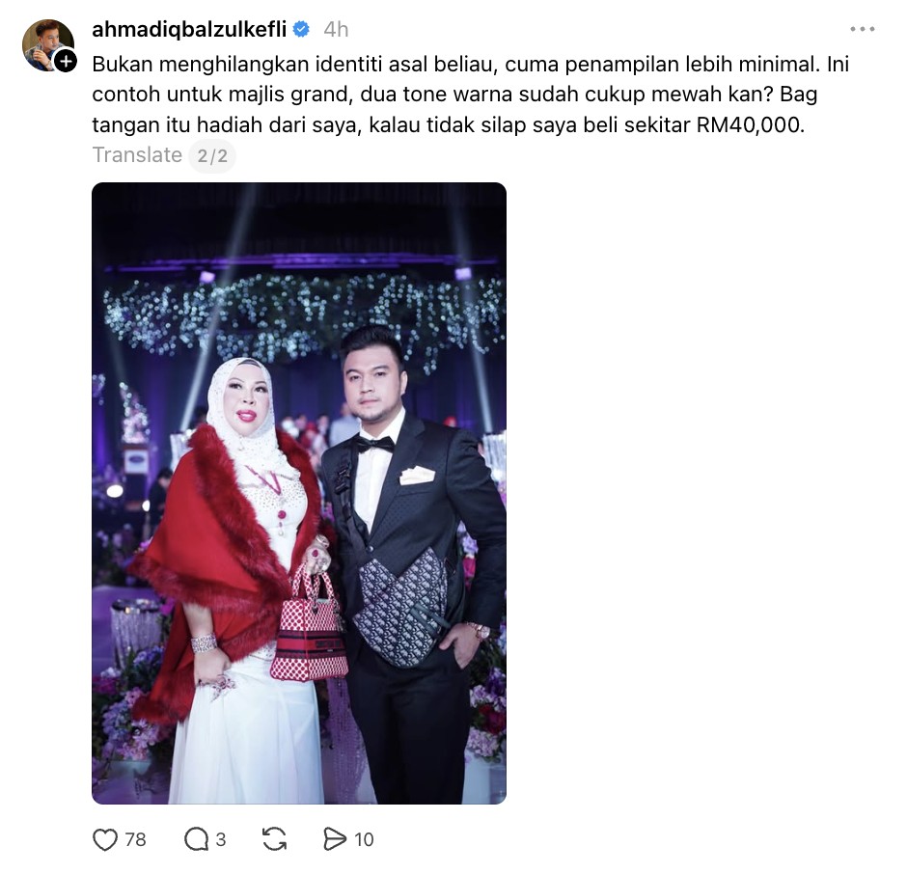Open the 2/2 thread position indicator
The image size is (907, 874).
[x=212, y=155]
